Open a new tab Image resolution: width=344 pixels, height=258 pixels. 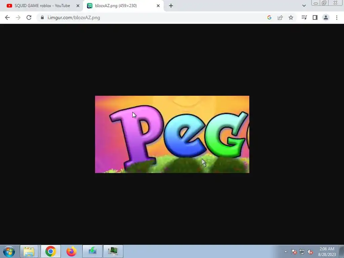171,6
